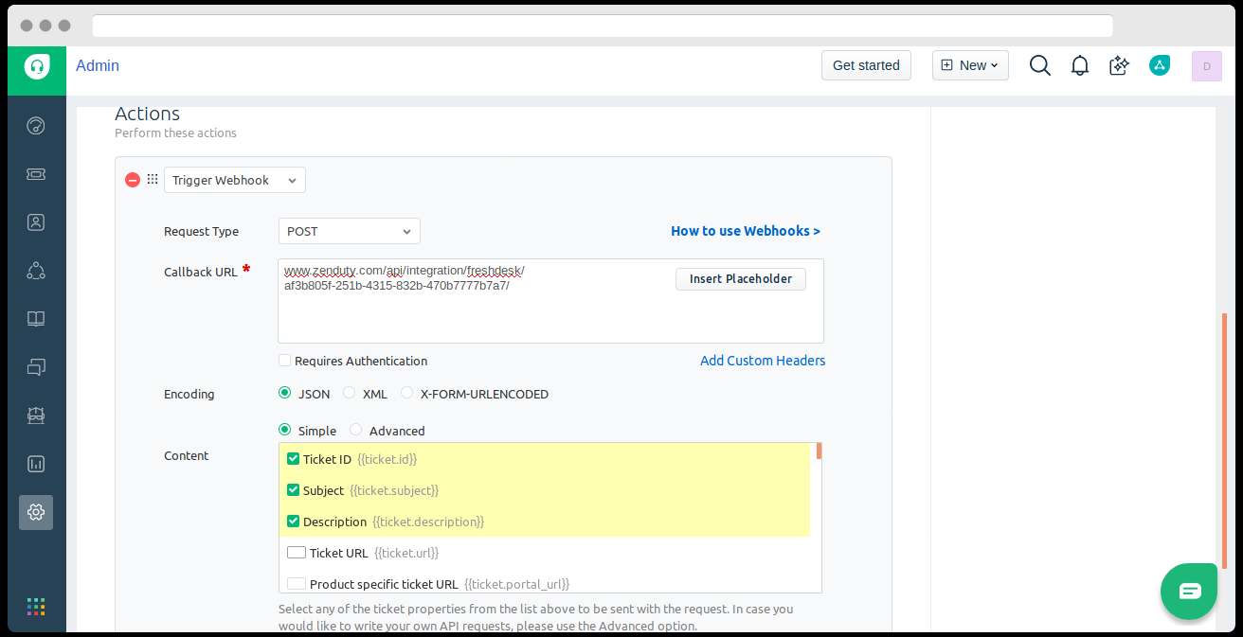Open the Tickets icon in sidebar
The height and width of the screenshot is (637, 1243).
tap(36, 174)
